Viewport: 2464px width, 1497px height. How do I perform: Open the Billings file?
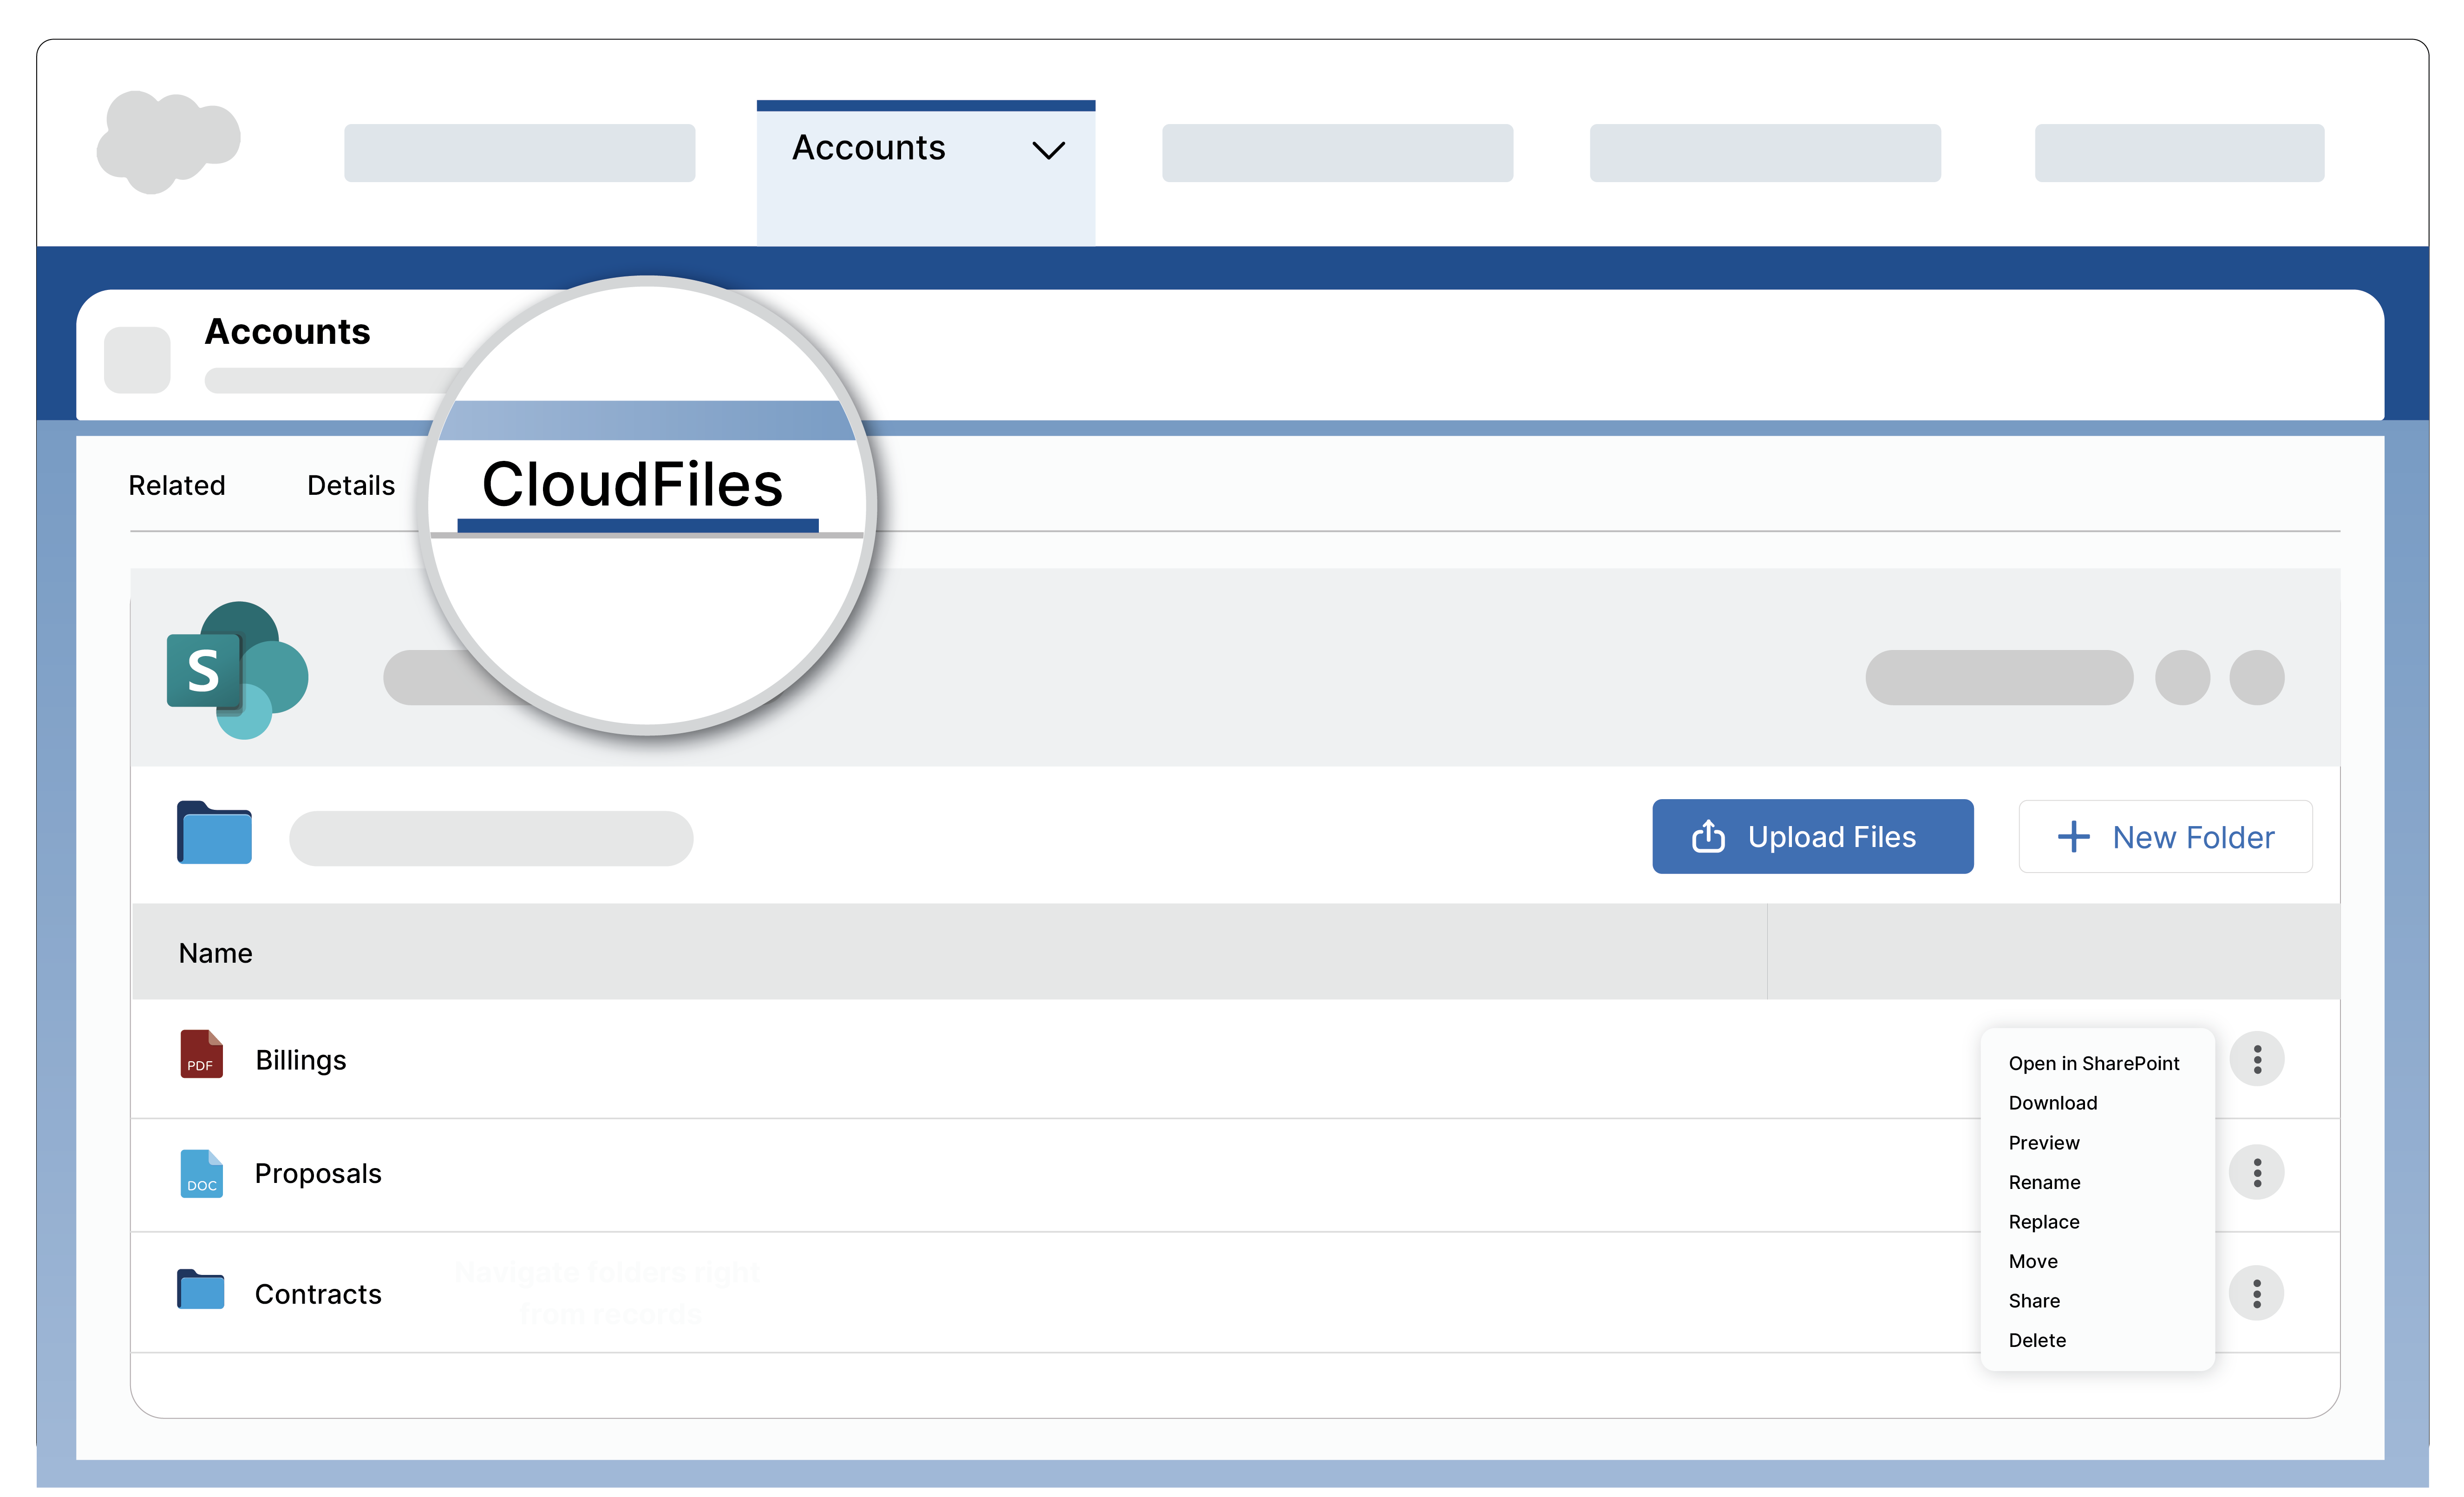click(x=300, y=1060)
